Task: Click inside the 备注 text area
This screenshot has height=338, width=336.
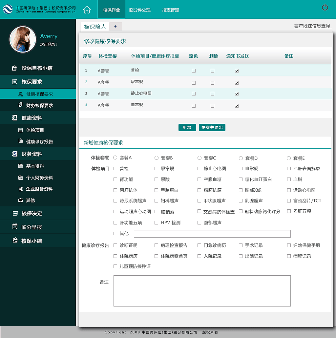Action: tap(201, 290)
